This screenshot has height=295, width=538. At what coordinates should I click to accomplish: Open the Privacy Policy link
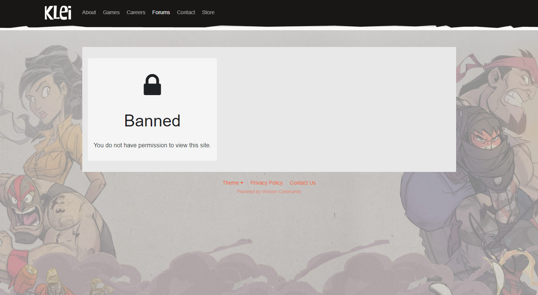pos(266,183)
